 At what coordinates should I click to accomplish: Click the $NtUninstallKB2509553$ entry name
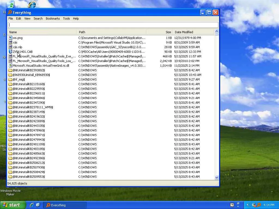[x=29, y=176]
